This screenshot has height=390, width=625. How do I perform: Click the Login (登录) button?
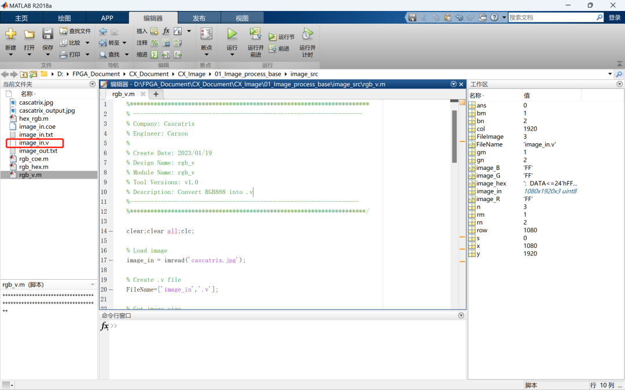pos(615,18)
